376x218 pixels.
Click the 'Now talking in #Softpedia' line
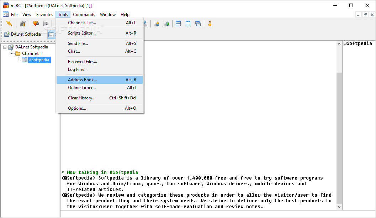pos(100,172)
